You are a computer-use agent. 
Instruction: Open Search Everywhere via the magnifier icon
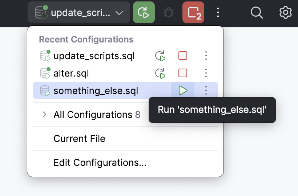tap(257, 13)
